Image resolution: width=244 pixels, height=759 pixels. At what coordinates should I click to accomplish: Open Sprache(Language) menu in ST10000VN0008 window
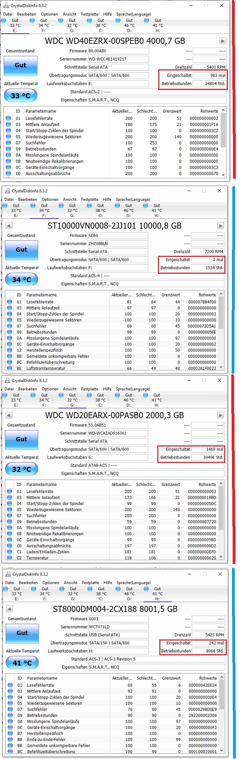click(x=133, y=199)
